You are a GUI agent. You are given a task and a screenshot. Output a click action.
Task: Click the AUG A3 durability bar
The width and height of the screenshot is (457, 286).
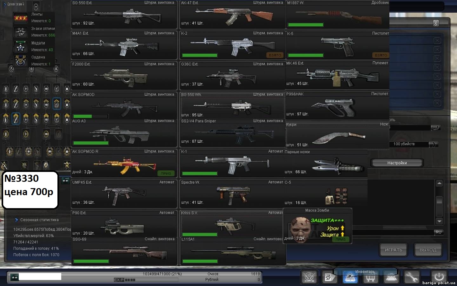91,143
